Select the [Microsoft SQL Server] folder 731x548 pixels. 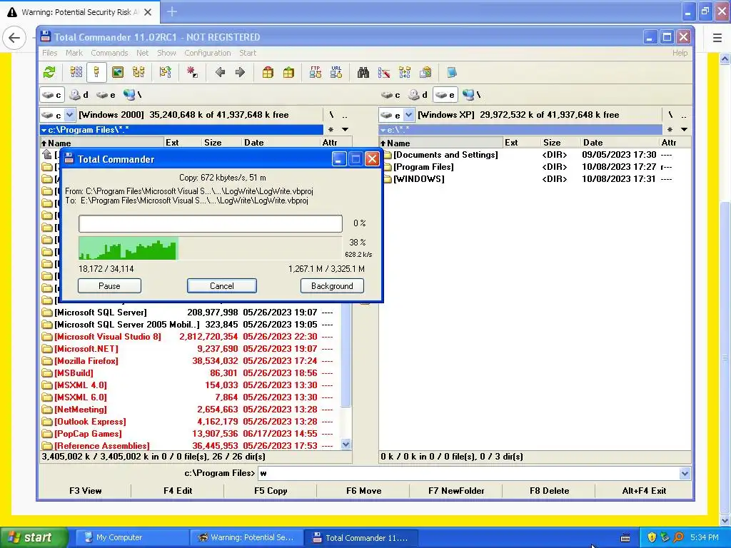(x=100, y=313)
